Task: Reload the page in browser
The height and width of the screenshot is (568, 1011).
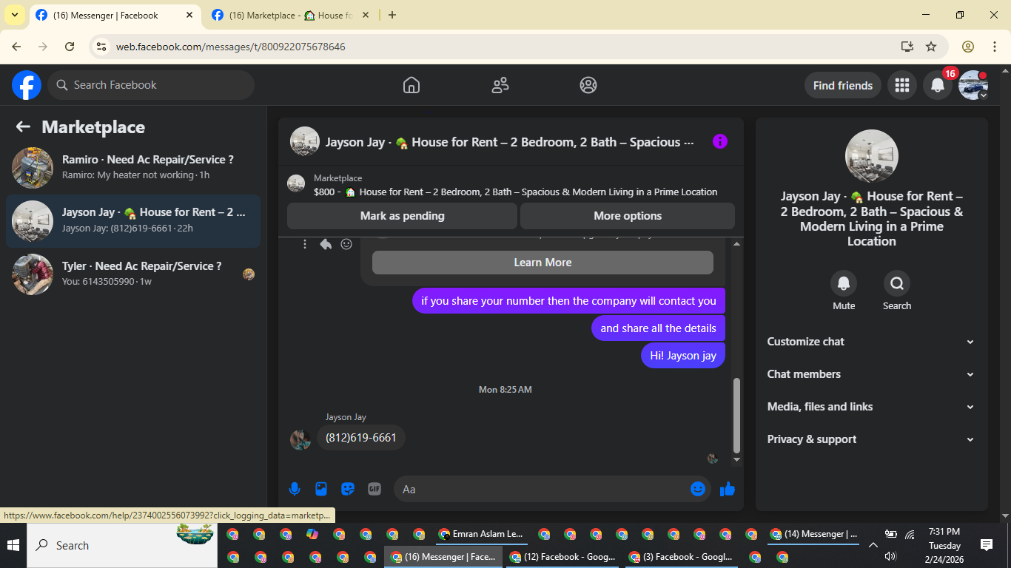Action: tap(70, 47)
